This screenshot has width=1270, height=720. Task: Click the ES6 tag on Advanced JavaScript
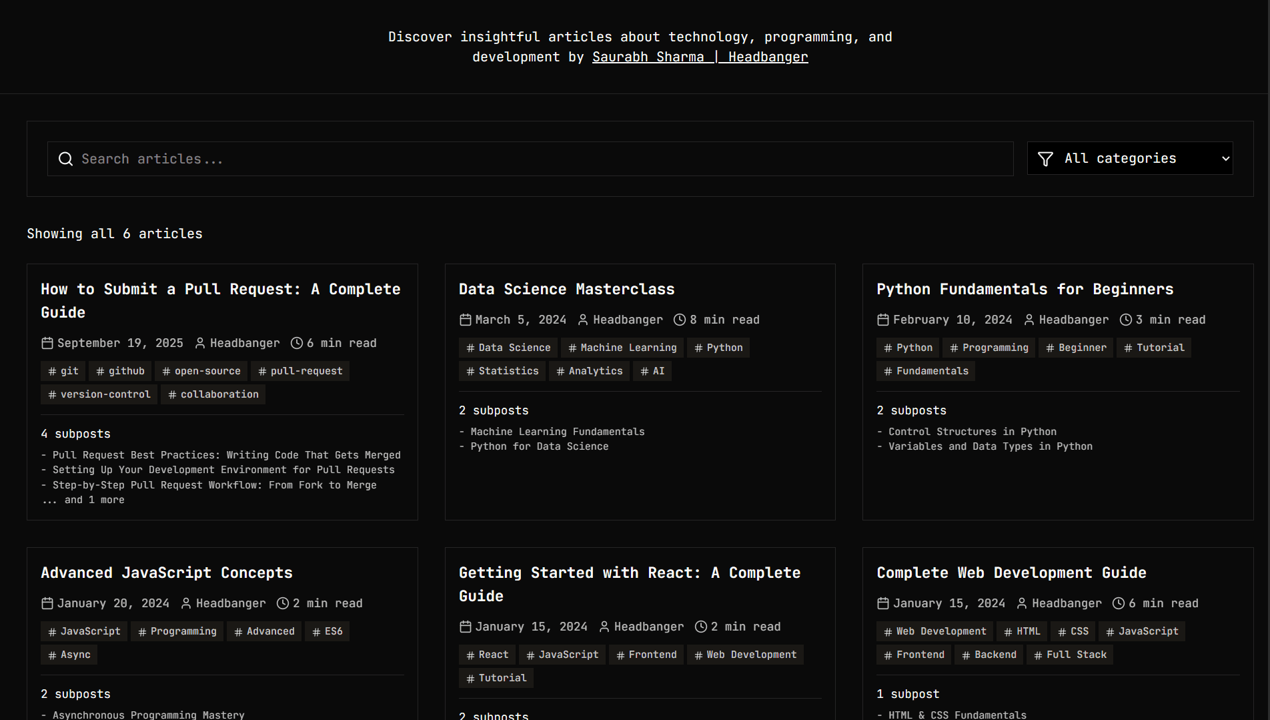tap(328, 632)
